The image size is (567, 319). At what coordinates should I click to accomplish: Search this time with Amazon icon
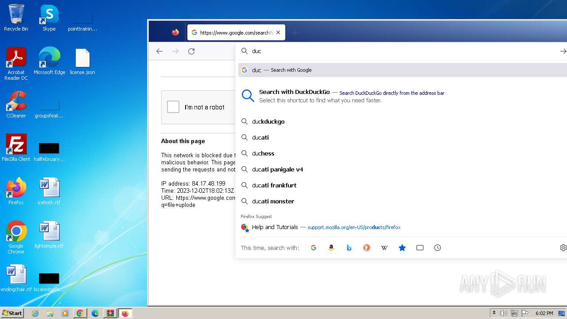tap(331, 248)
